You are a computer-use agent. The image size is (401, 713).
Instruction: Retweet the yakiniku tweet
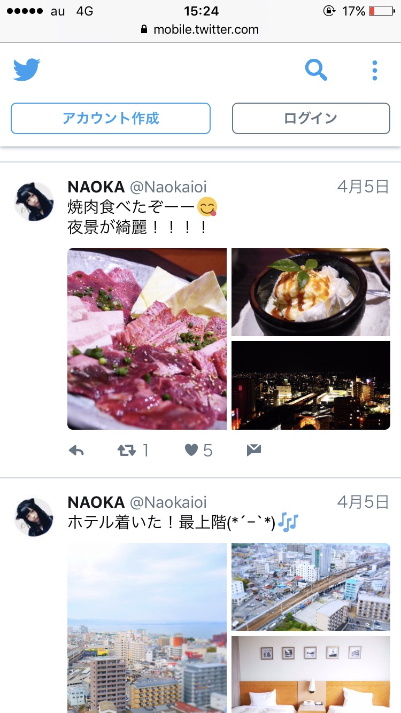click(x=127, y=451)
